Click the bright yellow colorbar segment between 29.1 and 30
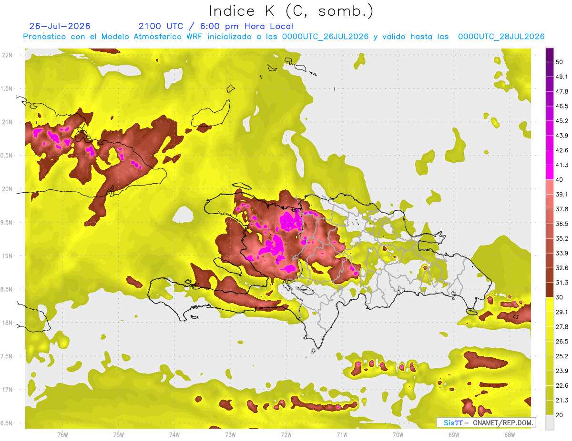 tap(550, 304)
